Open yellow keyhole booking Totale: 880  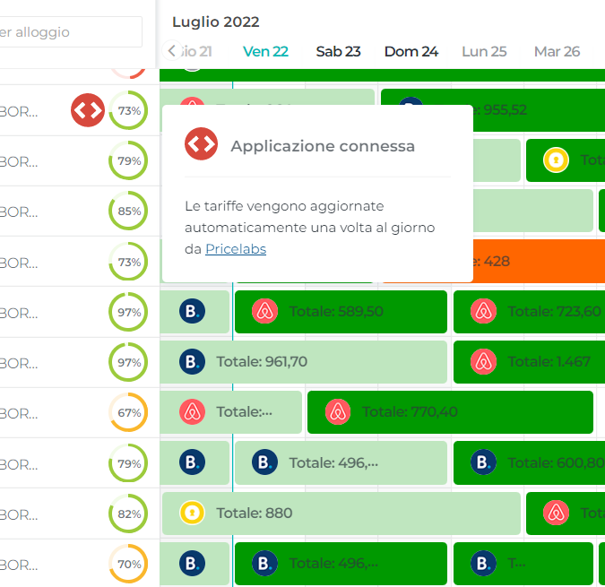(x=341, y=514)
